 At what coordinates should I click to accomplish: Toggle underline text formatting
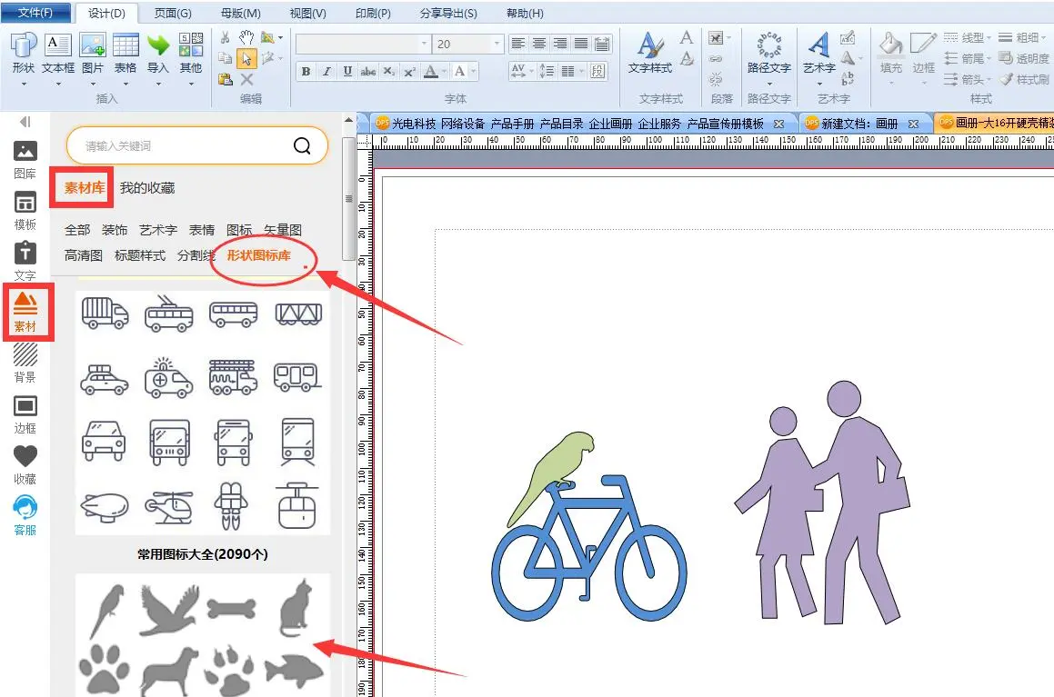(347, 72)
